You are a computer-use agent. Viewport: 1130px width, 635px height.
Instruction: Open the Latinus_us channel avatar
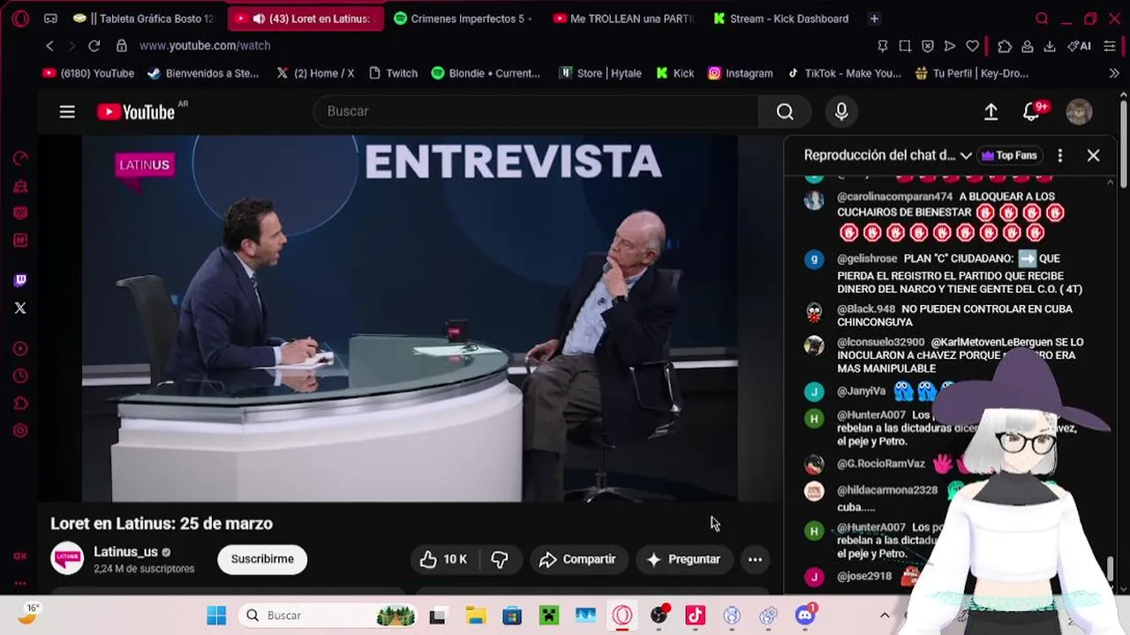pos(67,559)
